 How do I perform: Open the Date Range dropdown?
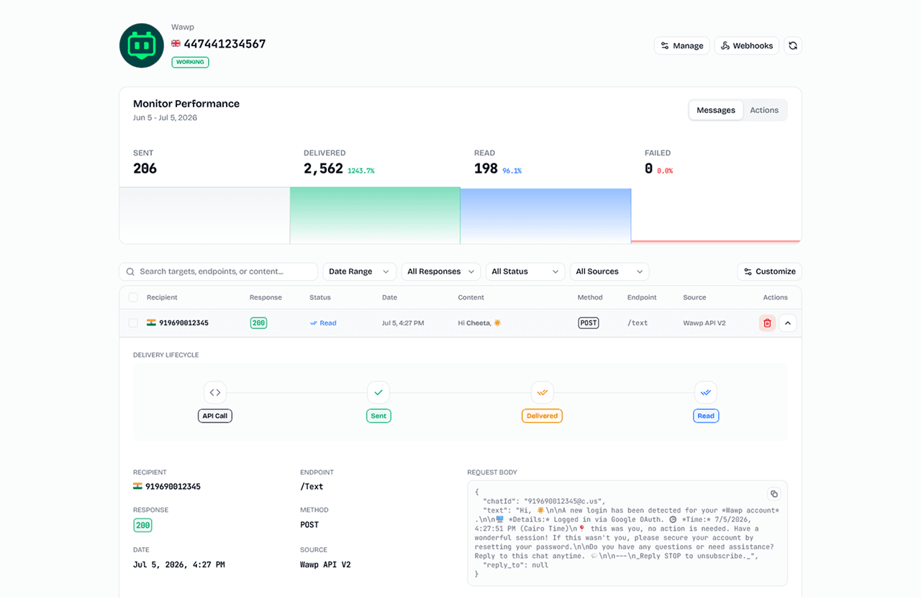[359, 271]
